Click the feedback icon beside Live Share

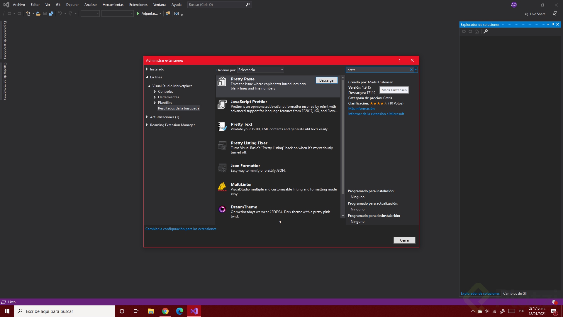554,14
